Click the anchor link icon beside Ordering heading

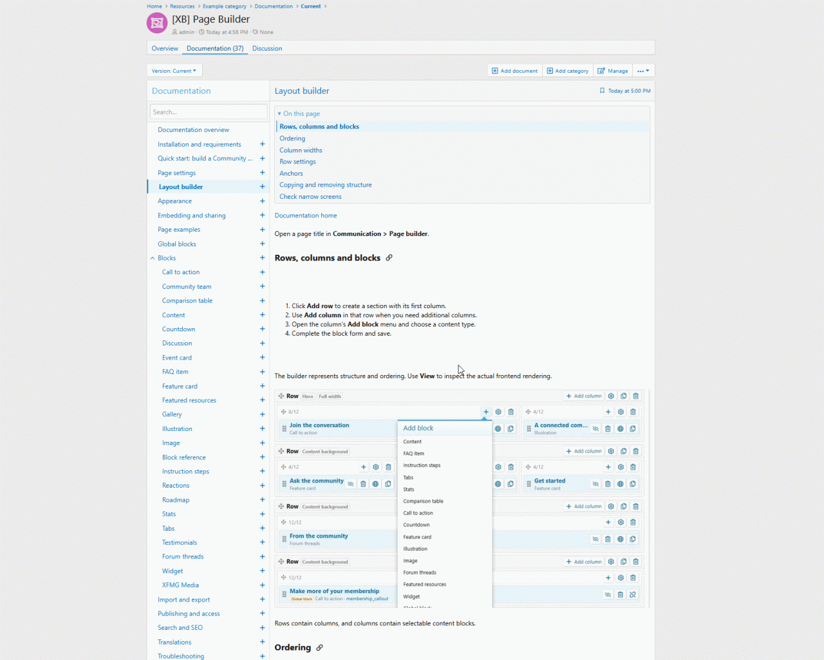(x=319, y=648)
